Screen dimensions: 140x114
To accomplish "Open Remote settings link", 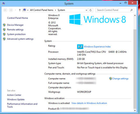I will click(15, 30).
